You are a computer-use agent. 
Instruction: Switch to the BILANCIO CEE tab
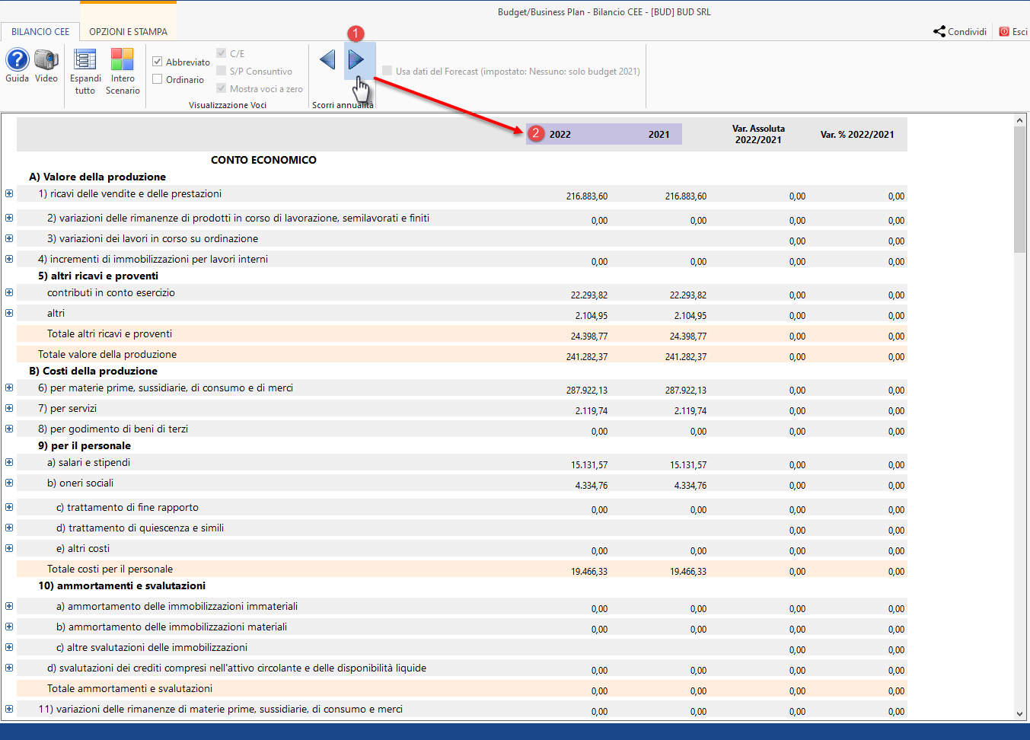click(x=40, y=31)
